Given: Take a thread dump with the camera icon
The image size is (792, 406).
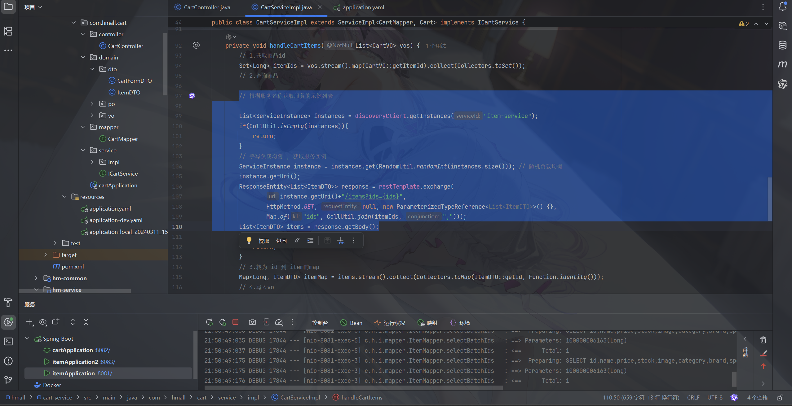Looking at the screenshot, I should [x=253, y=322].
